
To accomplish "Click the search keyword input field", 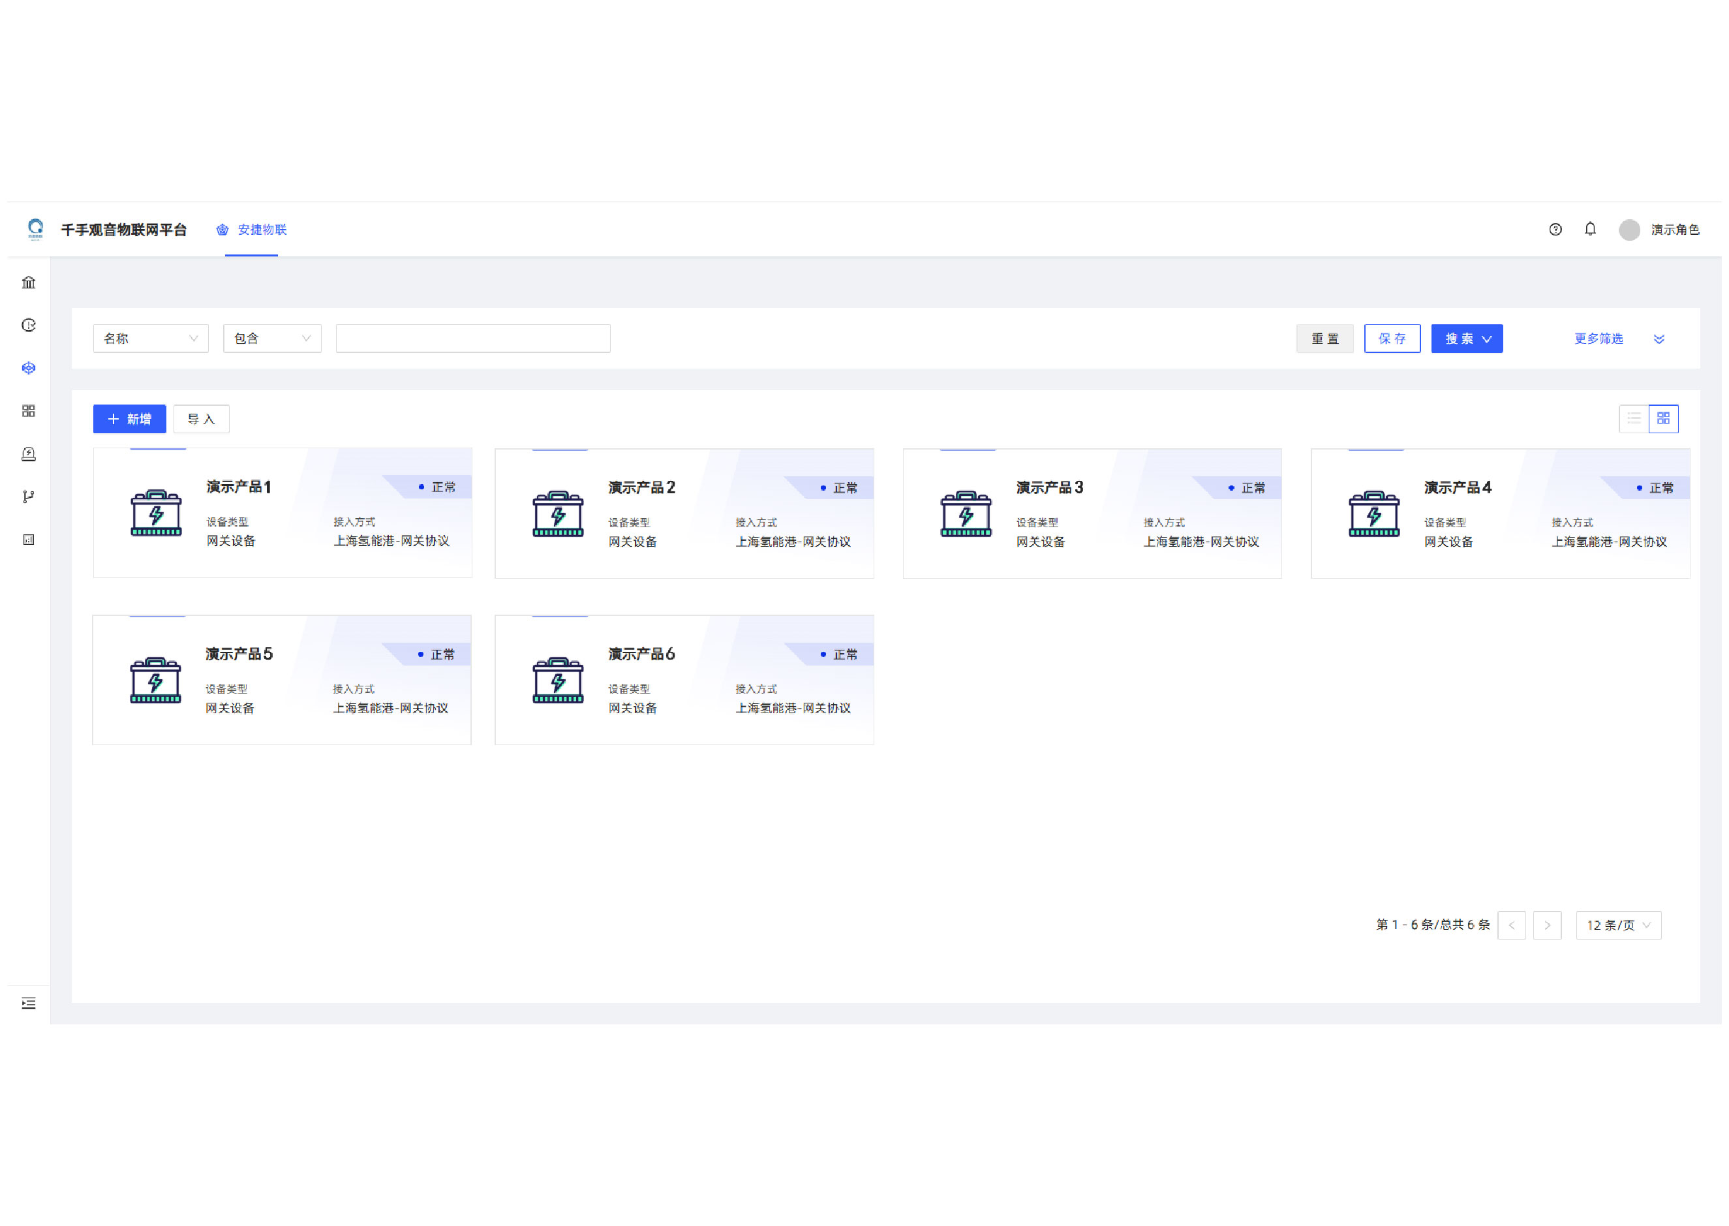I will click(472, 338).
